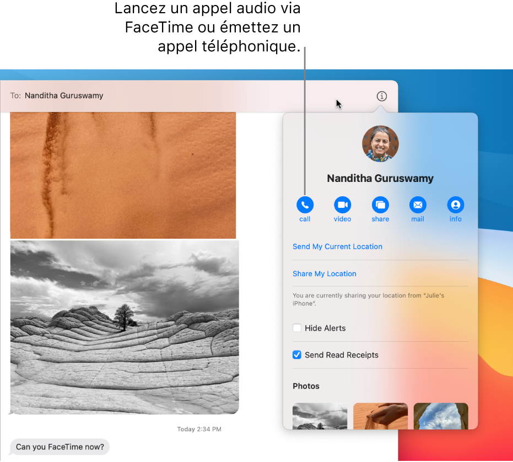Click the Nanditha Guruswamy name in details panel
Viewport: 513px width, 462px height.
click(380, 179)
